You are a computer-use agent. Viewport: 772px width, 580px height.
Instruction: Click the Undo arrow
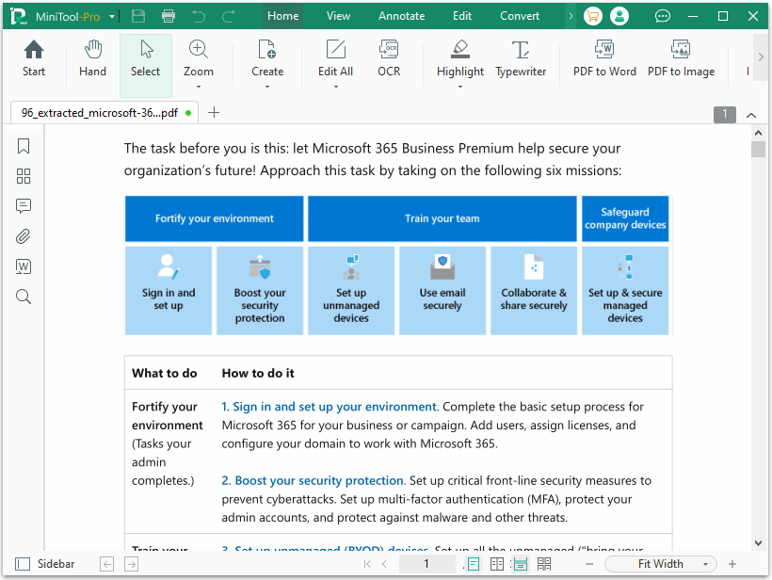point(199,16)
